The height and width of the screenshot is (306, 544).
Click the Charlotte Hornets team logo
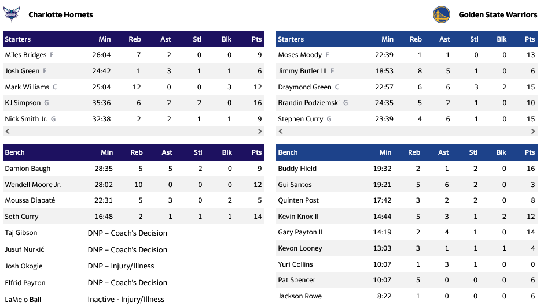click(x=12, y=14)
